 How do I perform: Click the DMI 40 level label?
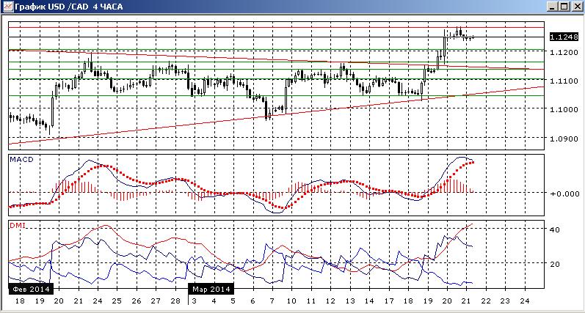pos(555,230)
